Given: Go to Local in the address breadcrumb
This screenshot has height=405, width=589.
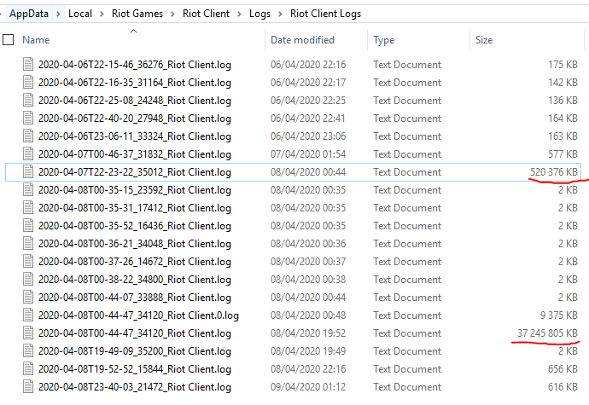Looking at the screenshot, I should [x=80, y=14].
